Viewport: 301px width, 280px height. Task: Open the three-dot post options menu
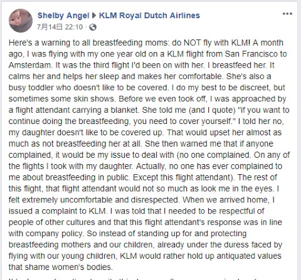(287, 14)
